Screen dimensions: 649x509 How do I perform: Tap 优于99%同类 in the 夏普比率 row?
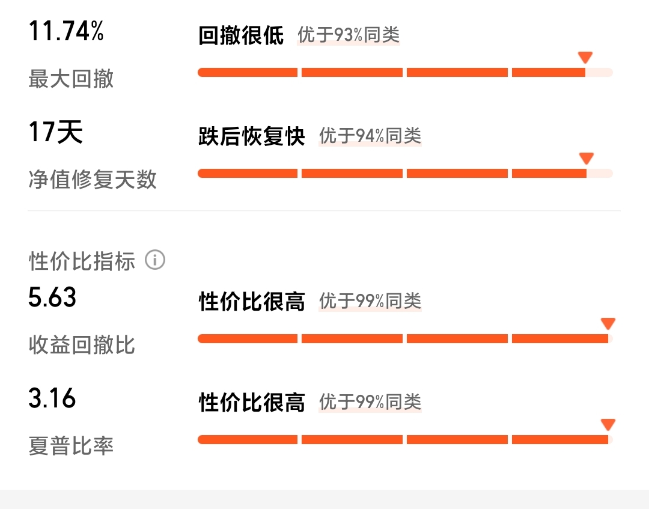point(370,402)
